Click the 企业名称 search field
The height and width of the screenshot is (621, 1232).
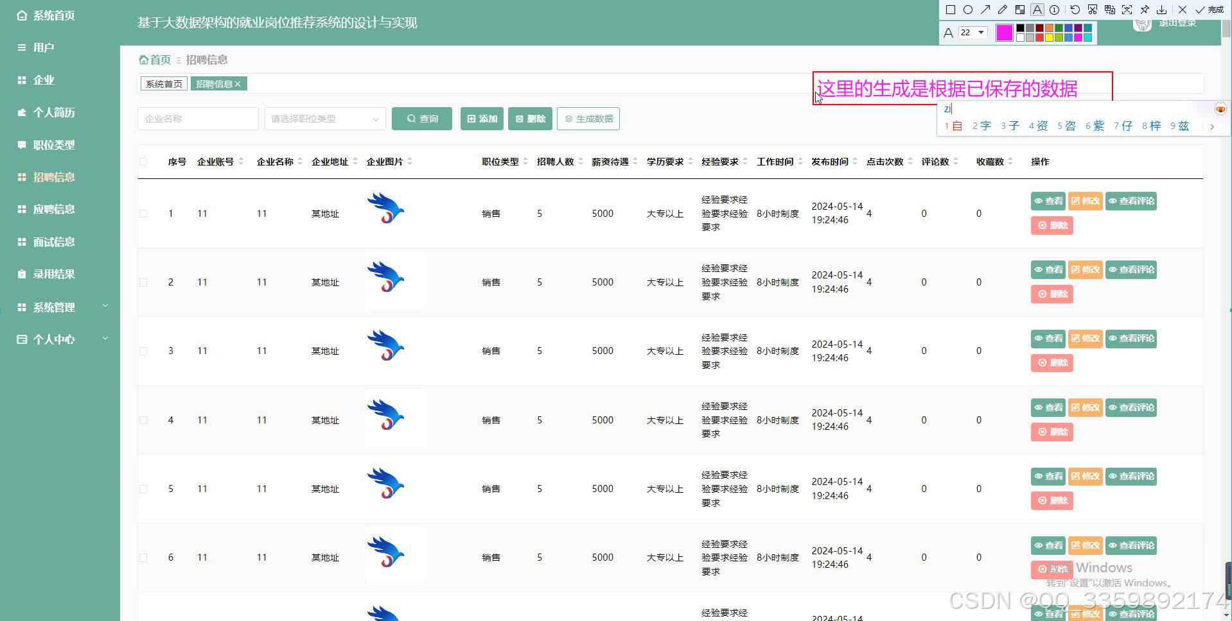[198, 119]
